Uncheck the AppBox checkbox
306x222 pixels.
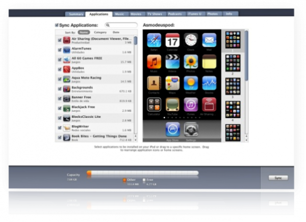(60, 69)
